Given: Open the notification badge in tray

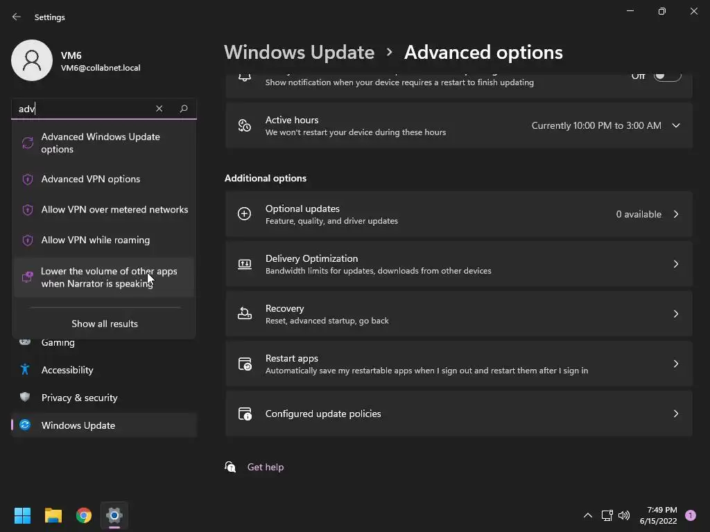Looking at the screenshot, I should pyautogui.click(x=691, y=515).
